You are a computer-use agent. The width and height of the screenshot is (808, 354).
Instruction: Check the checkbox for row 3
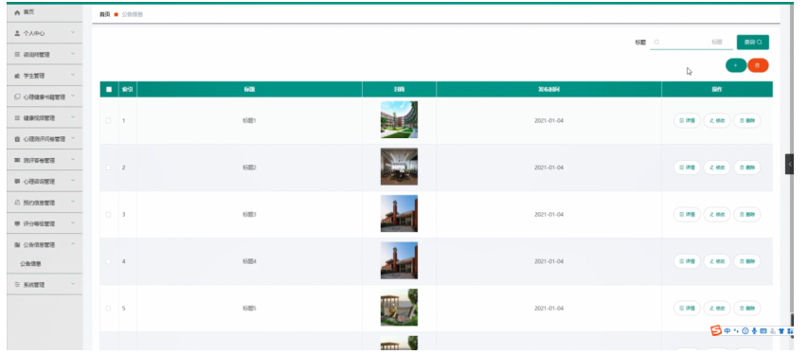click(x=108, y=214)
